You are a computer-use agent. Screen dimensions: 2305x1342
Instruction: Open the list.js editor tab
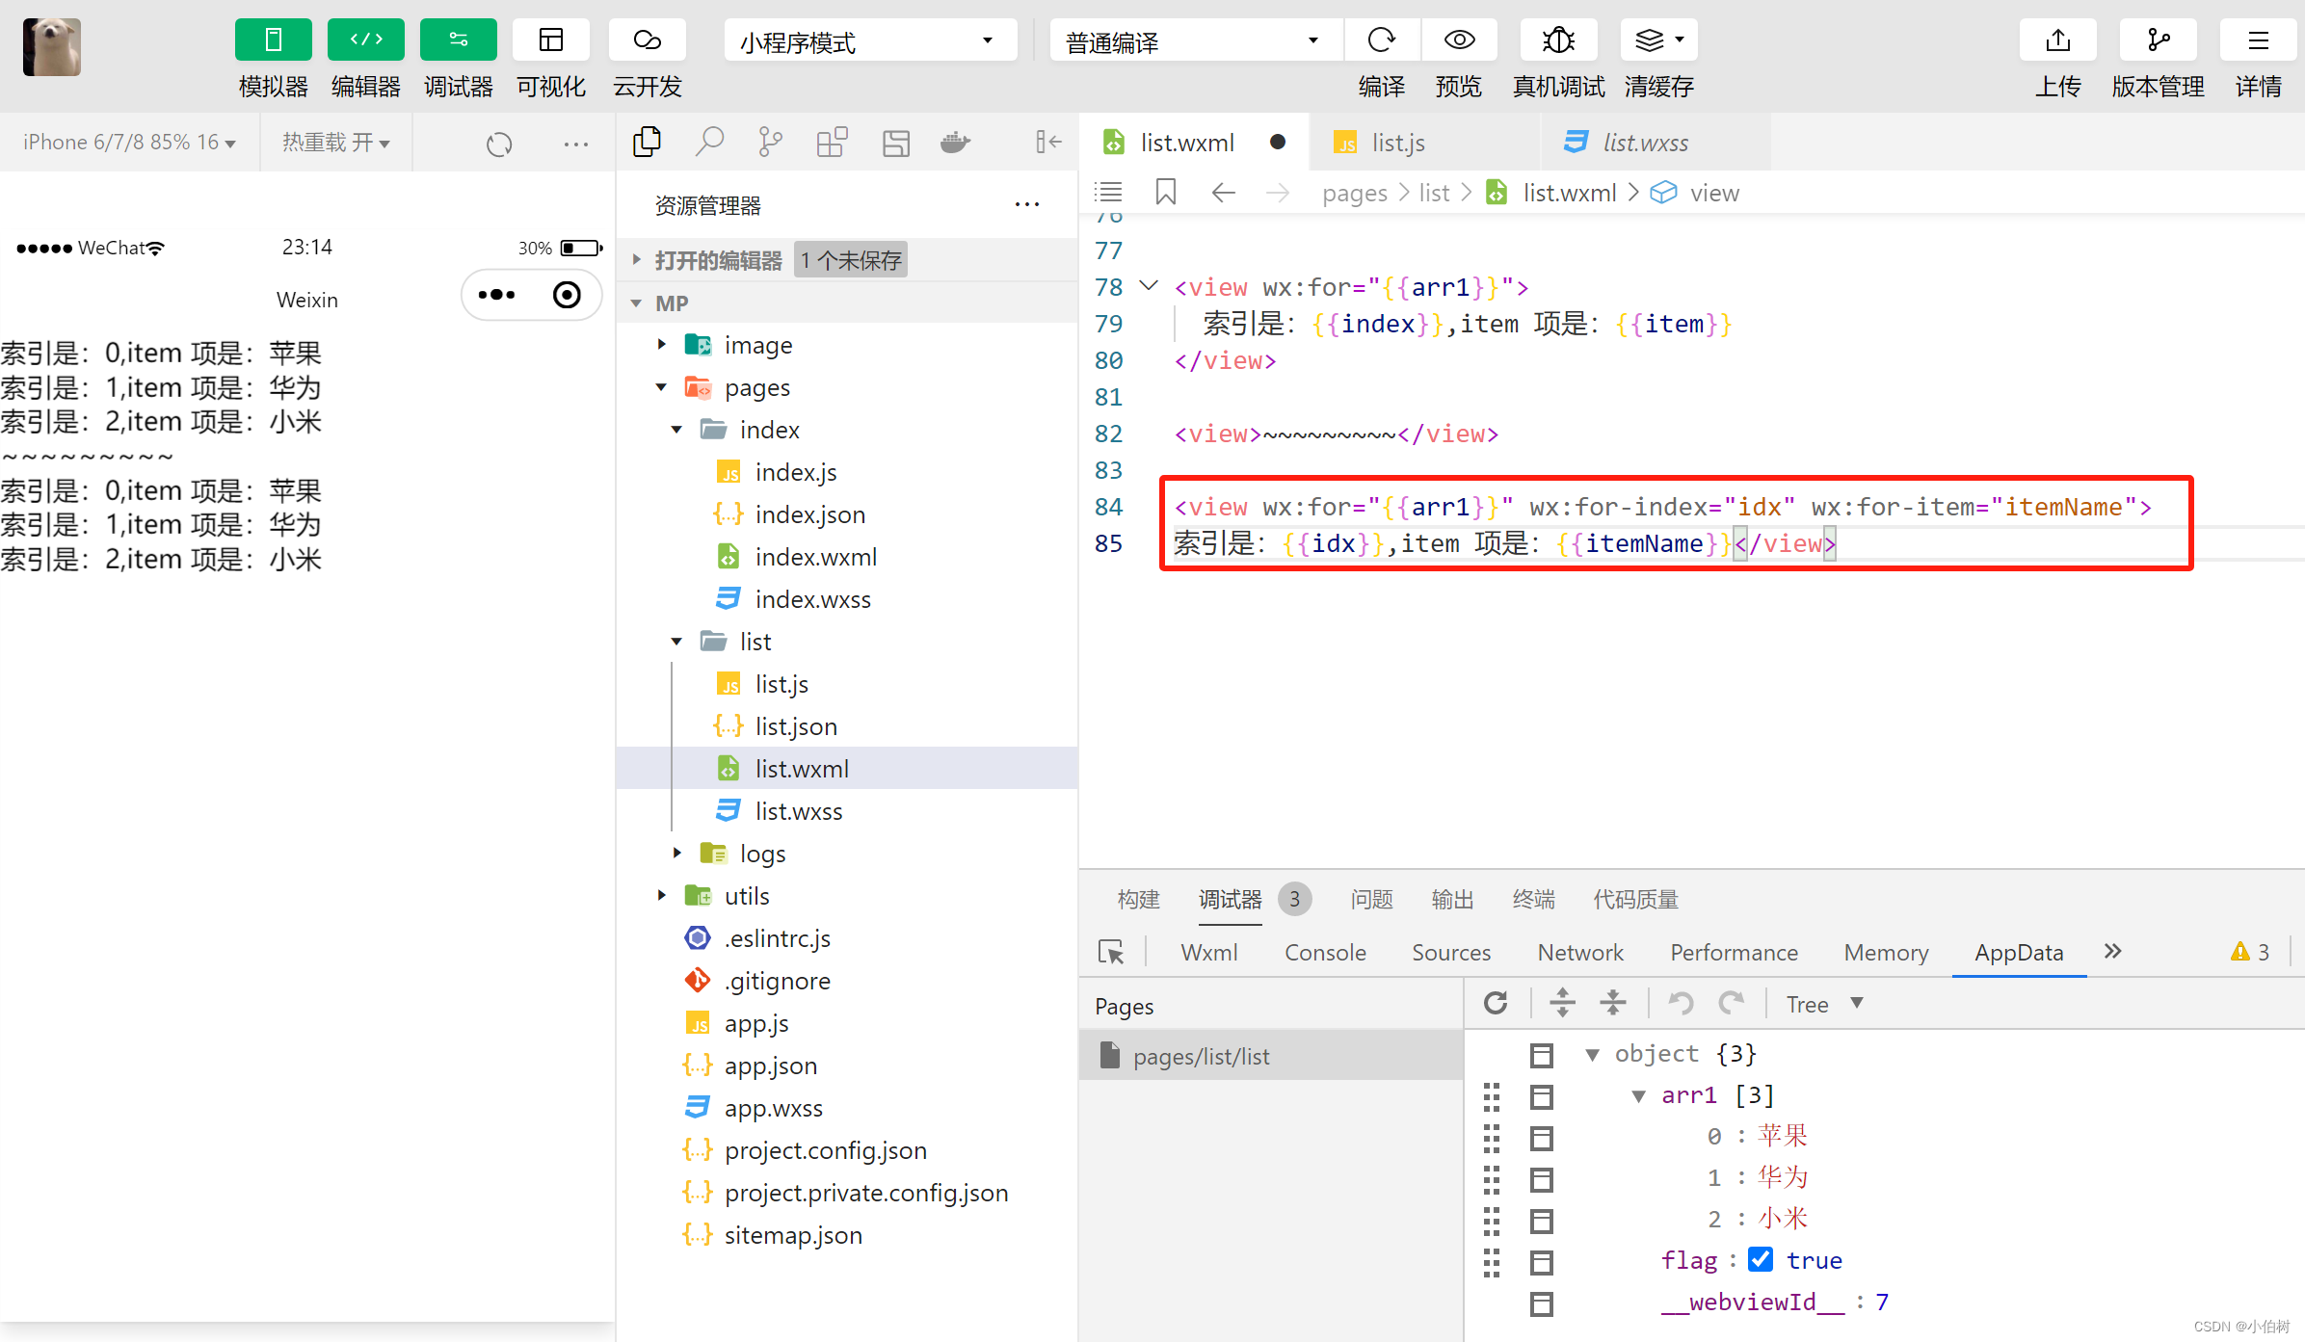[1397, 142]
